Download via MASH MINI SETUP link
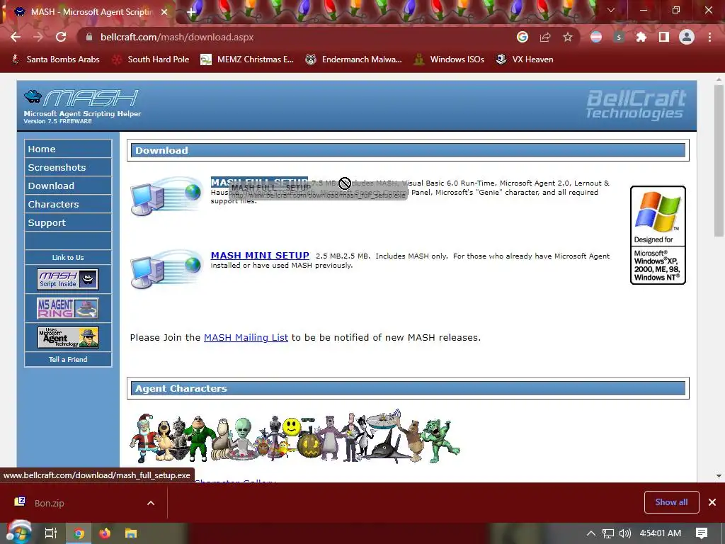 pos(260,255)
